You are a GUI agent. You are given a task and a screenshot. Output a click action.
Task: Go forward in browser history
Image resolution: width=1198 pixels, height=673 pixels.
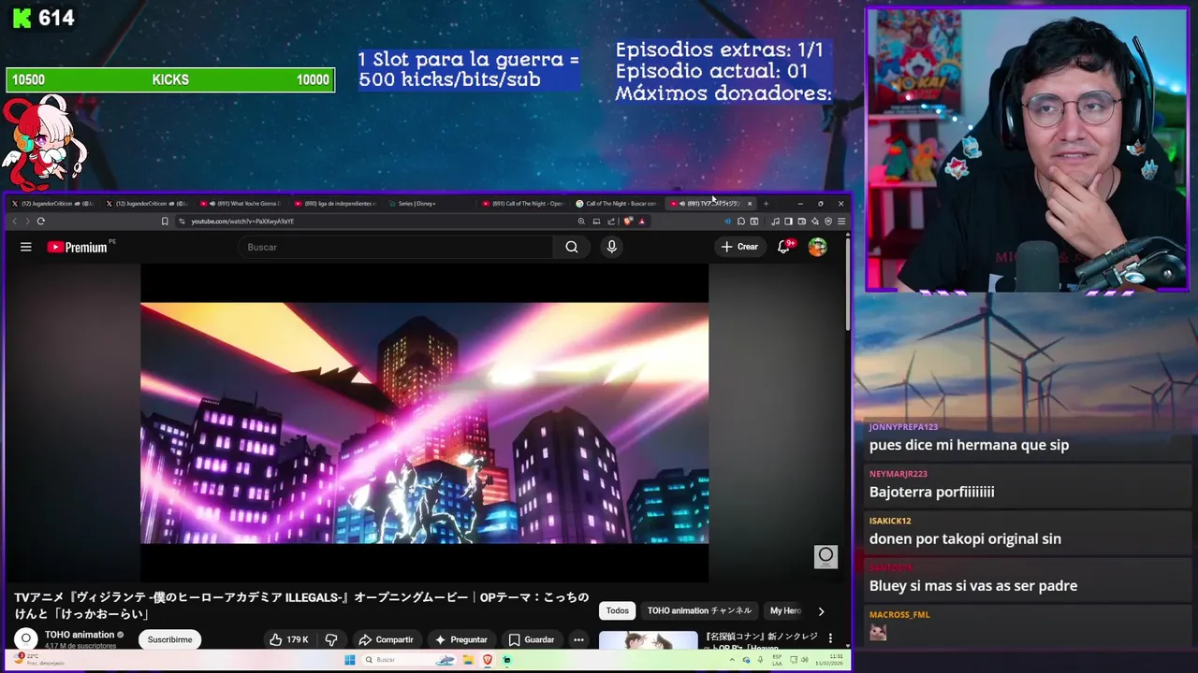pyautogui.click(x=27, y=222)
